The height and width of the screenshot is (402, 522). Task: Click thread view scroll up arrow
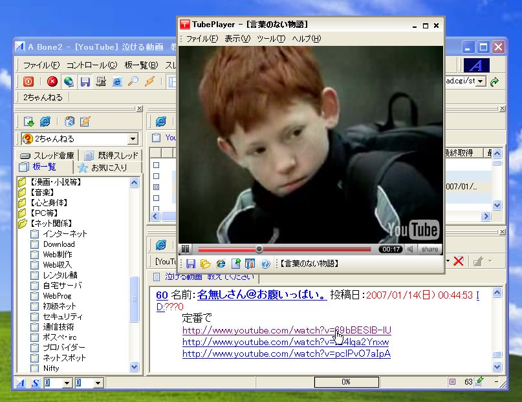click(x=497, y=293)
